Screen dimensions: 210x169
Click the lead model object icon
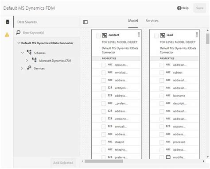[163, 35]
